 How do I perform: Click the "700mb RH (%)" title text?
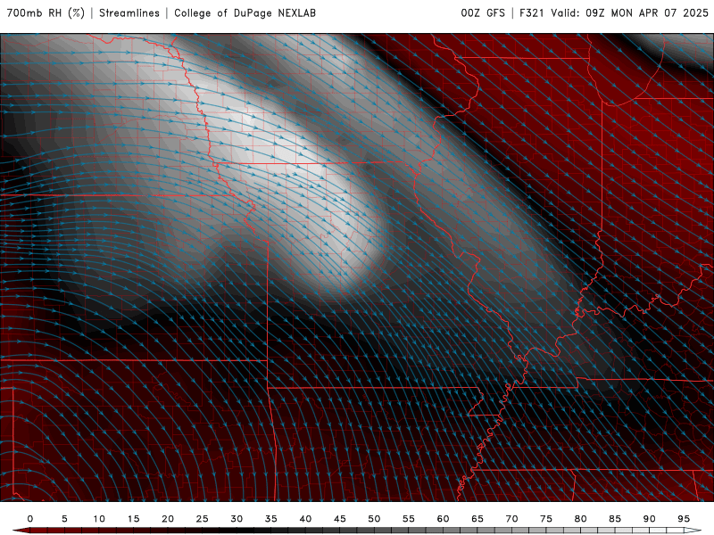pyautogui.click(x=46, y=12)
